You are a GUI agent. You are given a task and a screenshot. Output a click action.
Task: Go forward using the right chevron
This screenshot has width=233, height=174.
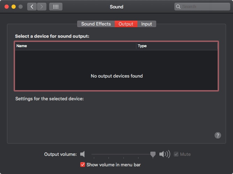pyautogui.click(x=42, y=7)
